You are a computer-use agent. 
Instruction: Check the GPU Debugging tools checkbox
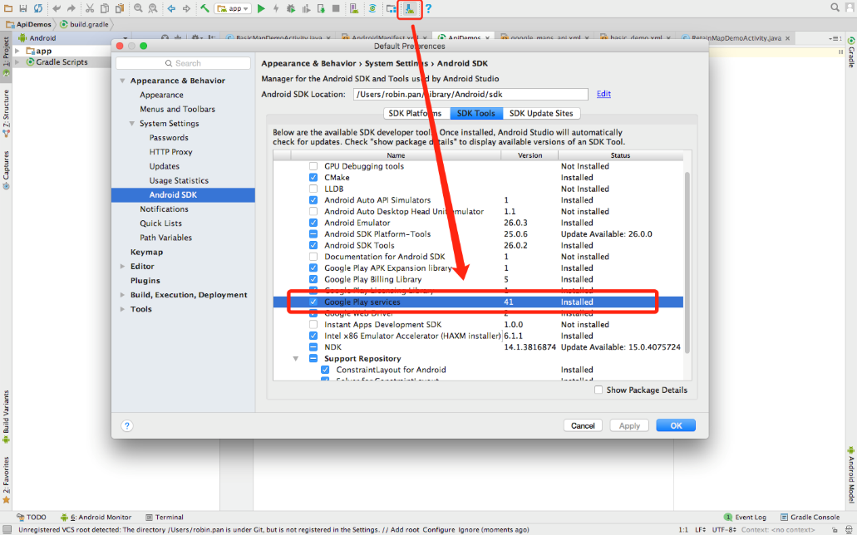pyautogui.click(x=313, y=166)
